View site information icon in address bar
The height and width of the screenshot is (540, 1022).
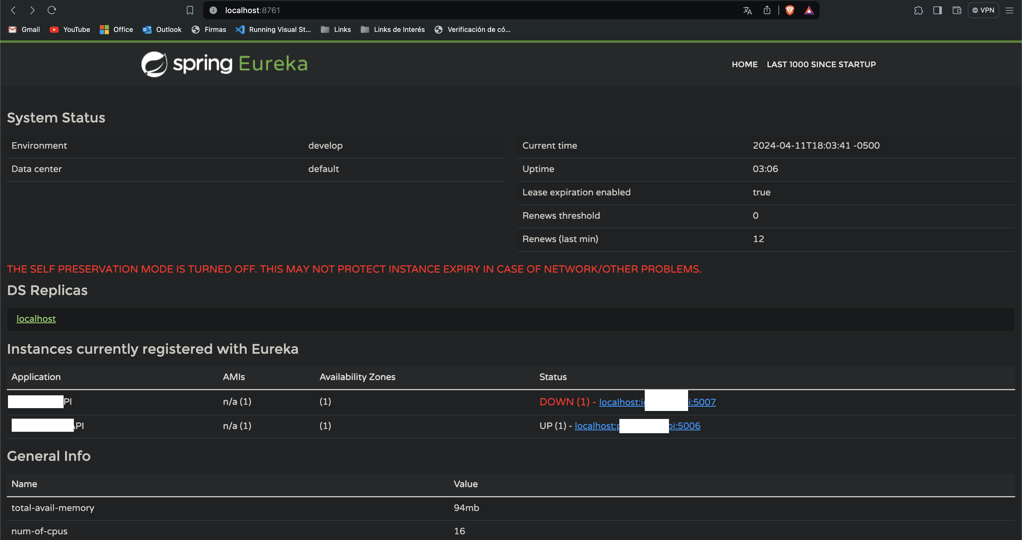tap(213, 10)
